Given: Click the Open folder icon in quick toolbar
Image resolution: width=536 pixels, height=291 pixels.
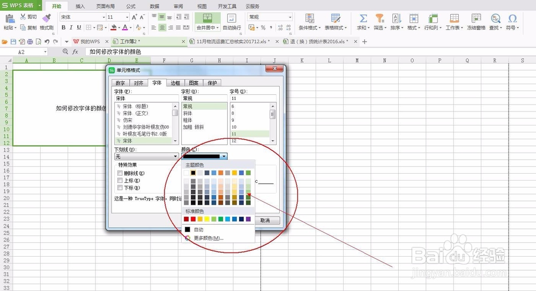Looking at the screenshot, I should pos(5,42).
